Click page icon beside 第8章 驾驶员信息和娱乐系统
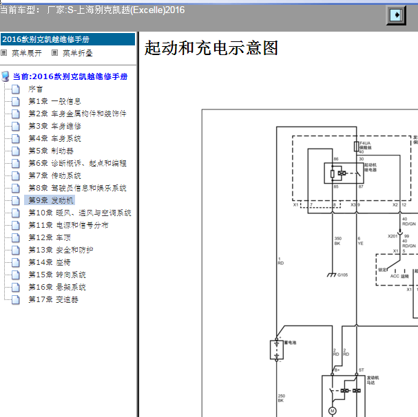418x417 pixels. coord(16,189)
